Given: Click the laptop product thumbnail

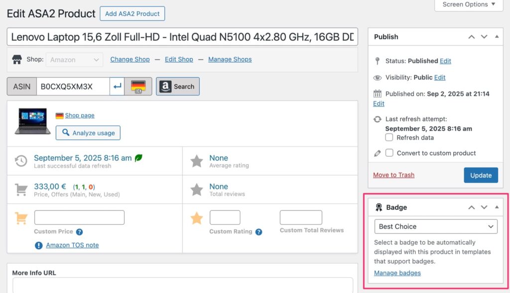Looking at the screenshot, I should [x=32, y=121].
